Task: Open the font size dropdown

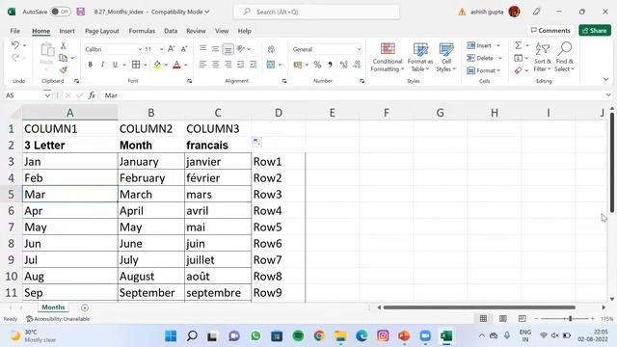Action: 161,49
